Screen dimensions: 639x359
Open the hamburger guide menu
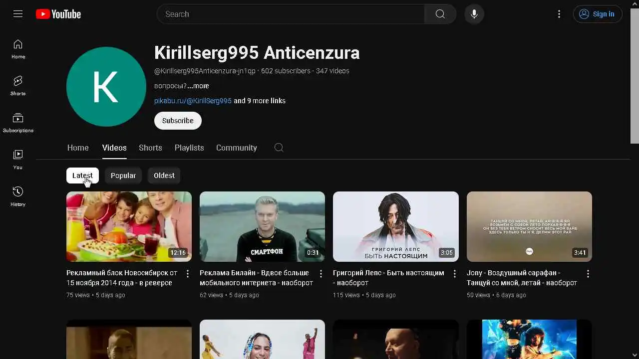coord(18,14)
